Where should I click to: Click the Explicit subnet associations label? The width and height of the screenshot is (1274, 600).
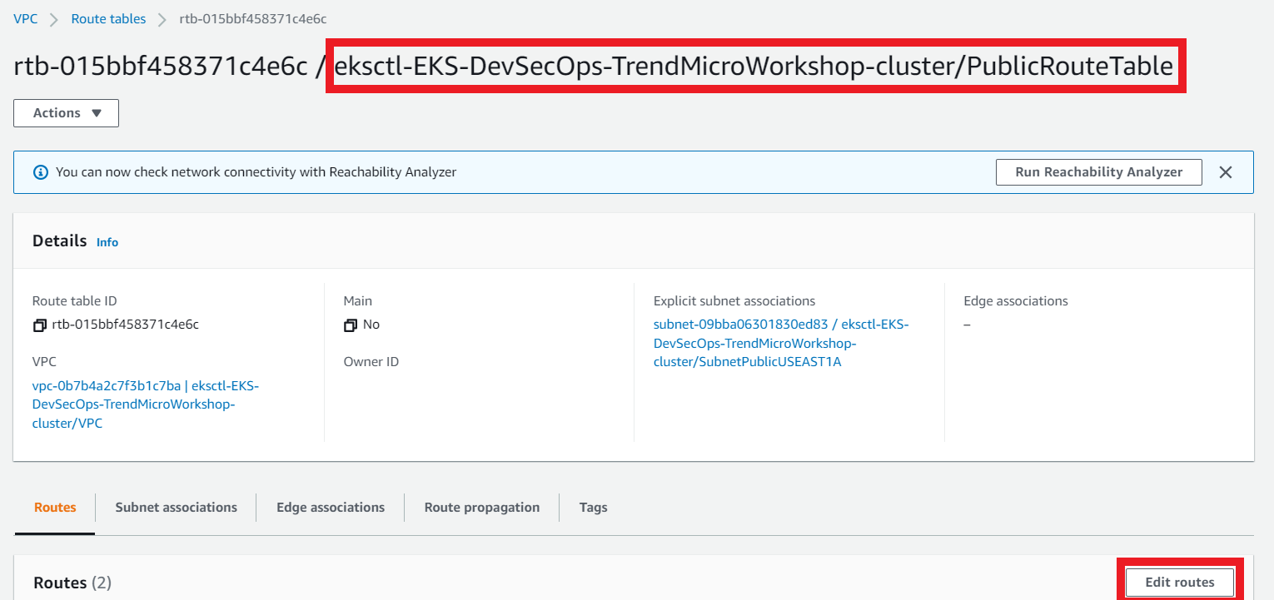734,301
